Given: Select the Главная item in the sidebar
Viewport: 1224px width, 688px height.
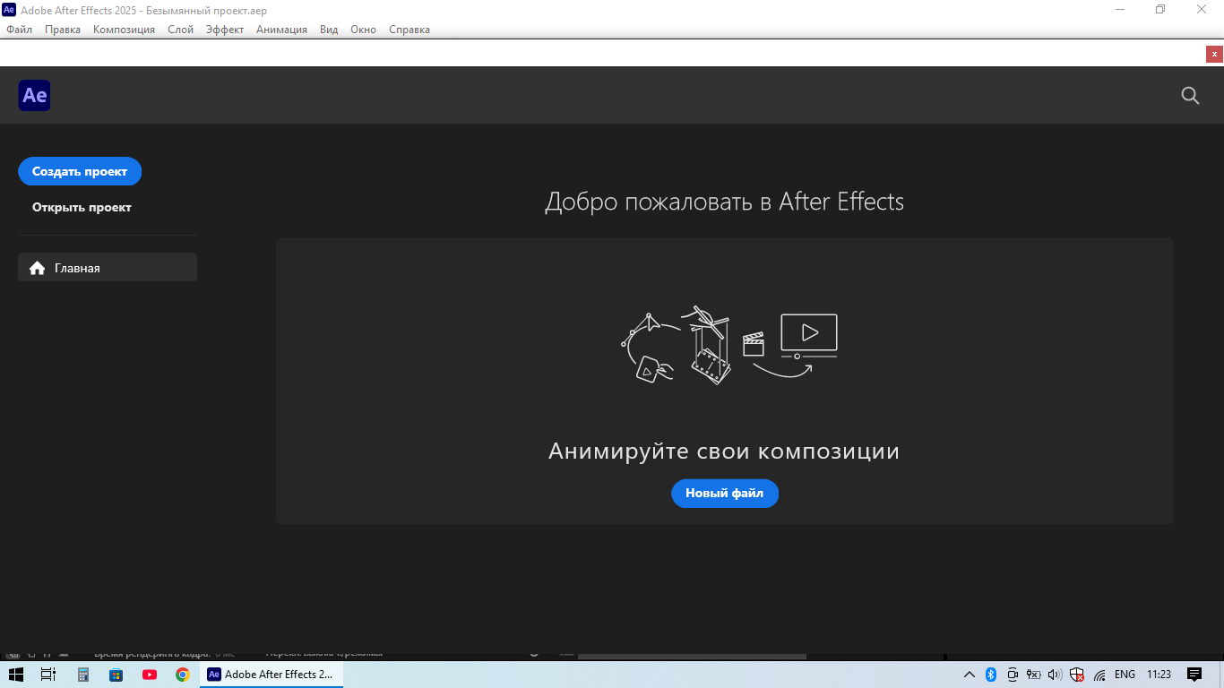Looking at the screenshot, I should [108, 267].
